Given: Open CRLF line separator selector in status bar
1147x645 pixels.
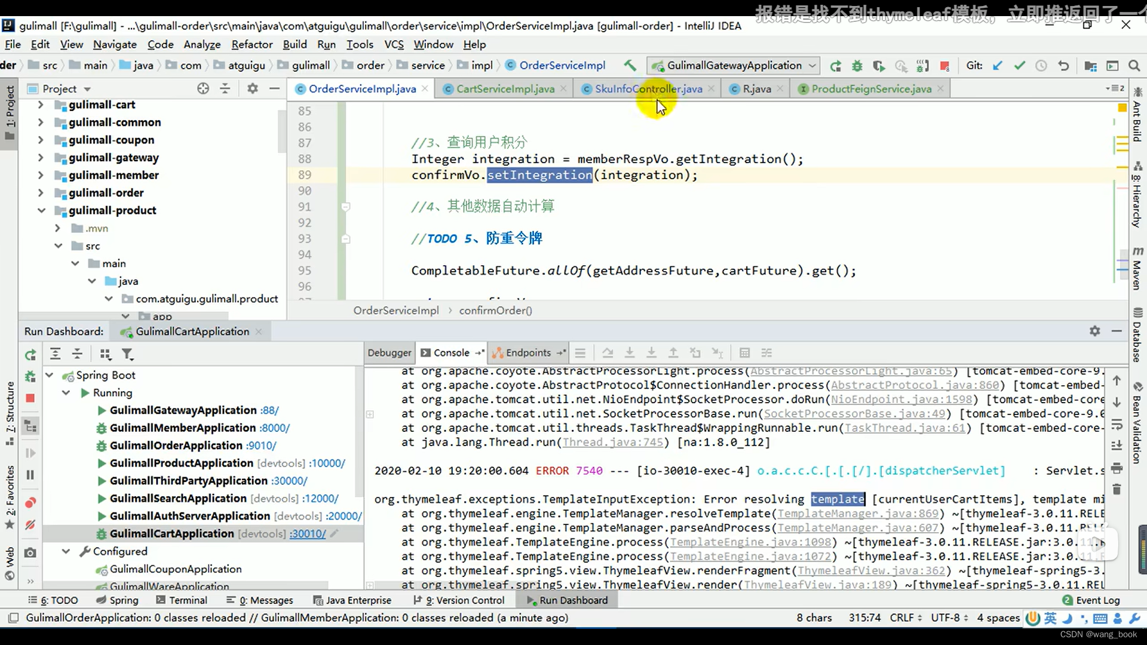Looking at the screenshot, I should tap(906, 618).
